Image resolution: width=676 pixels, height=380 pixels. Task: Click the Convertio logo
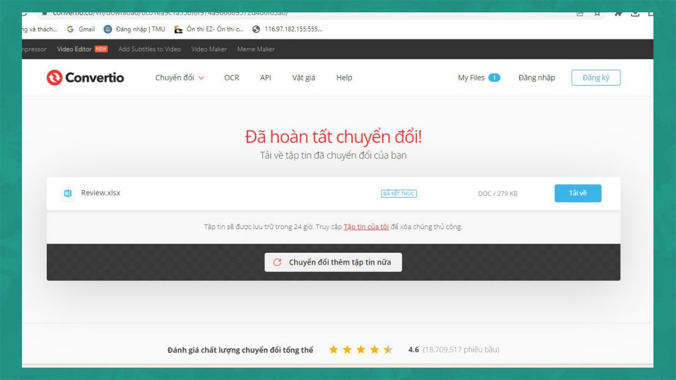click(85, 78)
